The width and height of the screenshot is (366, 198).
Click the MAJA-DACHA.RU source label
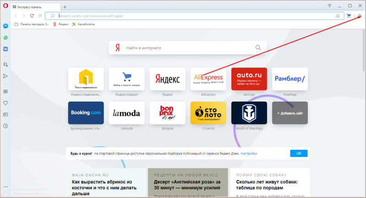point(90,175)
